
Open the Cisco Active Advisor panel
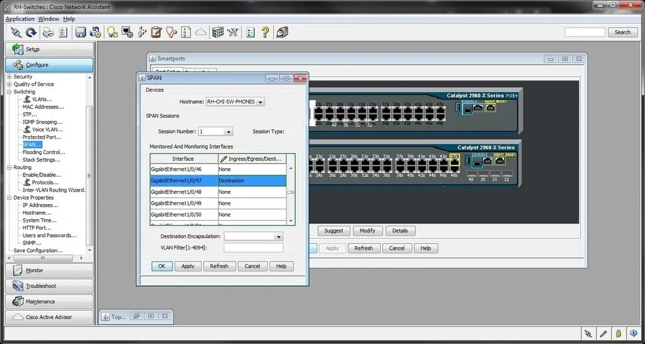click(49, 318)
